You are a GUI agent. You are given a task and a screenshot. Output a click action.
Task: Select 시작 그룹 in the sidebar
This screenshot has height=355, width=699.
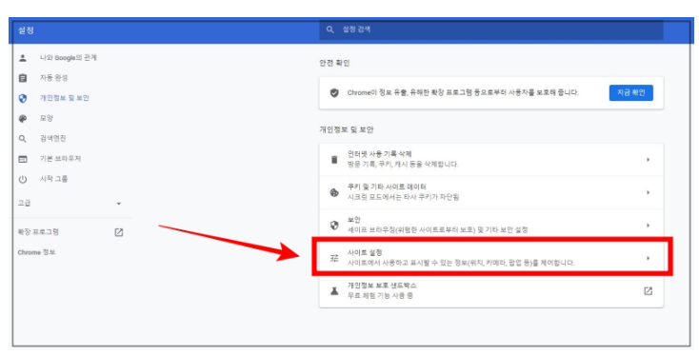coord(54,179)
